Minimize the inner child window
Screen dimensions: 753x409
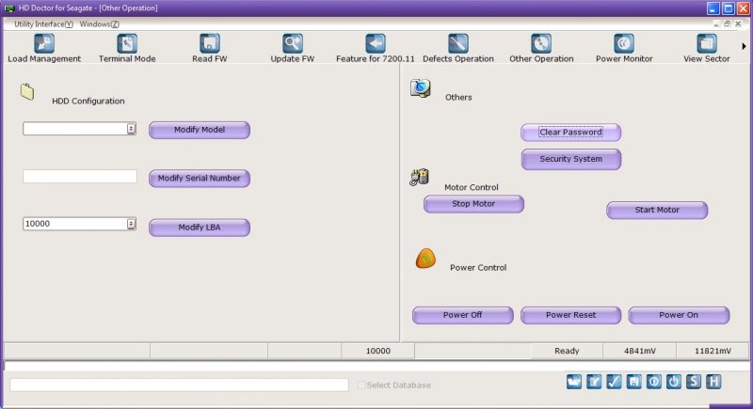click(716, 24)
